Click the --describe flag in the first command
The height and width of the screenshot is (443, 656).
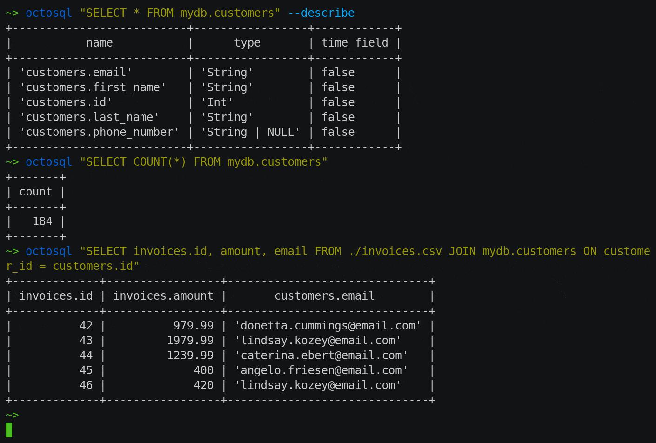[321, 13]
